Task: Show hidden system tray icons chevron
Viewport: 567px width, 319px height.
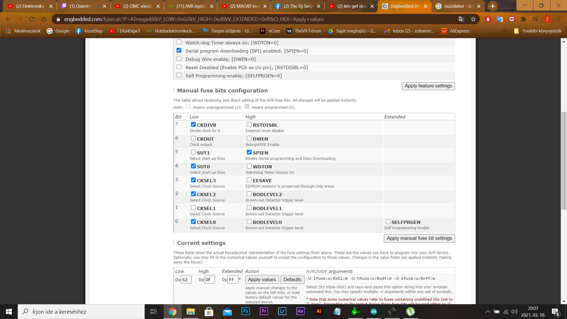Action: point(488,311)
